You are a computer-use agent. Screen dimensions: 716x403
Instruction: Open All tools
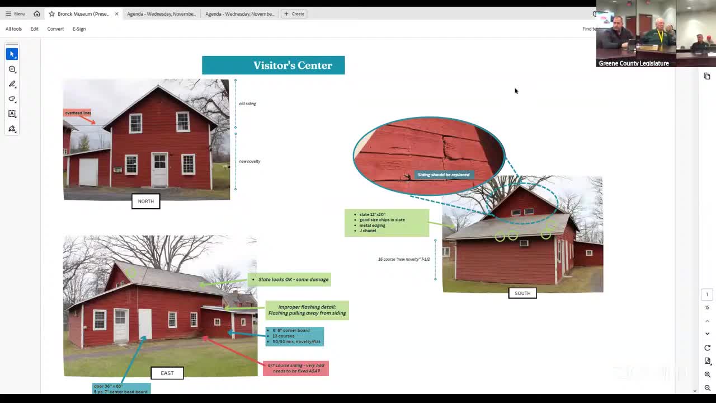point(13,29)
